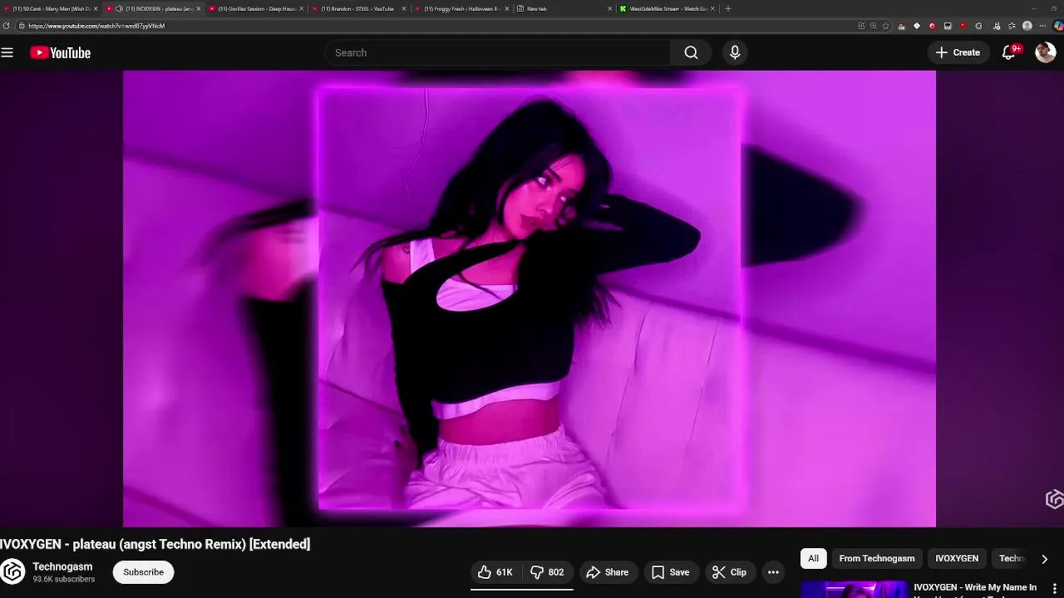Click the Create button
The image size is (1064, 598).
point(958,52)
